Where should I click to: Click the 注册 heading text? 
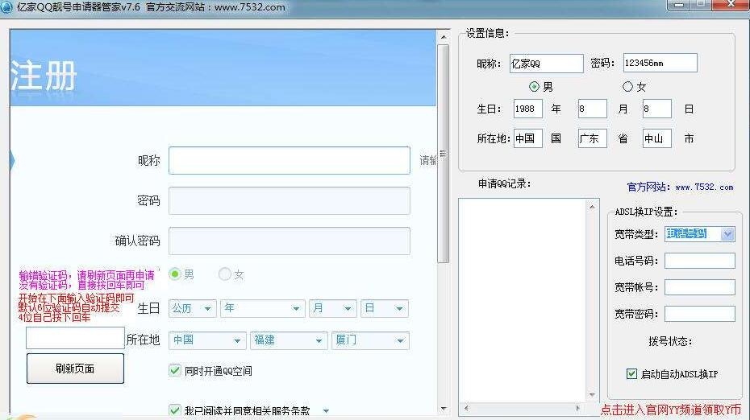pyautogui.click(x=44, y=76)
